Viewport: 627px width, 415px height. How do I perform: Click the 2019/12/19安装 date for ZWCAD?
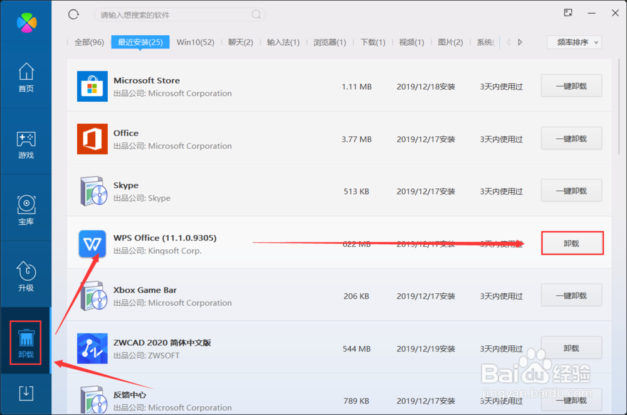[426, 348]
